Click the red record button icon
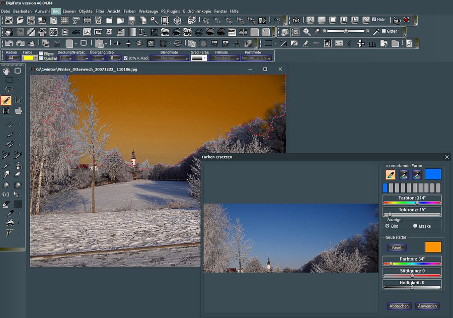This screenshot has height=318, width=453. 406,20
